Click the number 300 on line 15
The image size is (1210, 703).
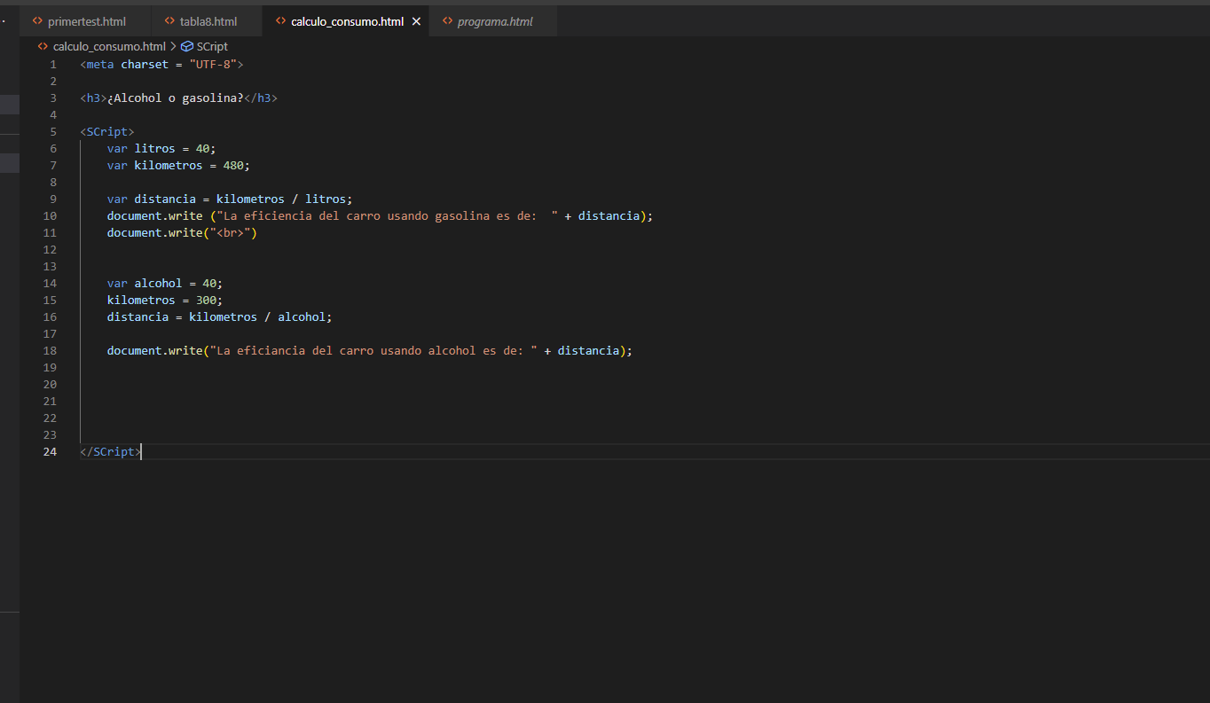pos(206,301)
